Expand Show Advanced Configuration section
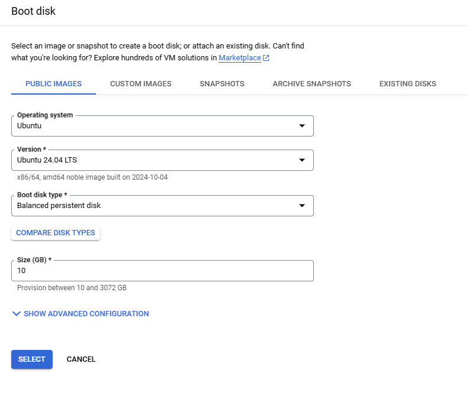This screenshot has height=412, width=467. (86, 314)
